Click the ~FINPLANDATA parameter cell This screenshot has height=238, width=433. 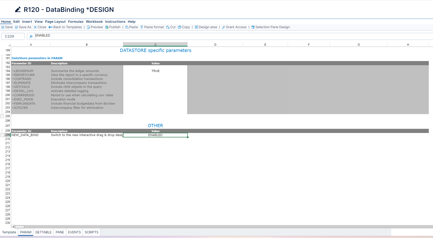pos(31,103)
